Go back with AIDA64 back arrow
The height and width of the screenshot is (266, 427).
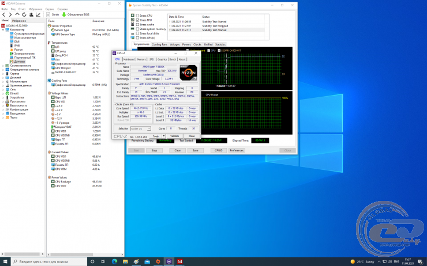tap(3, 14)
